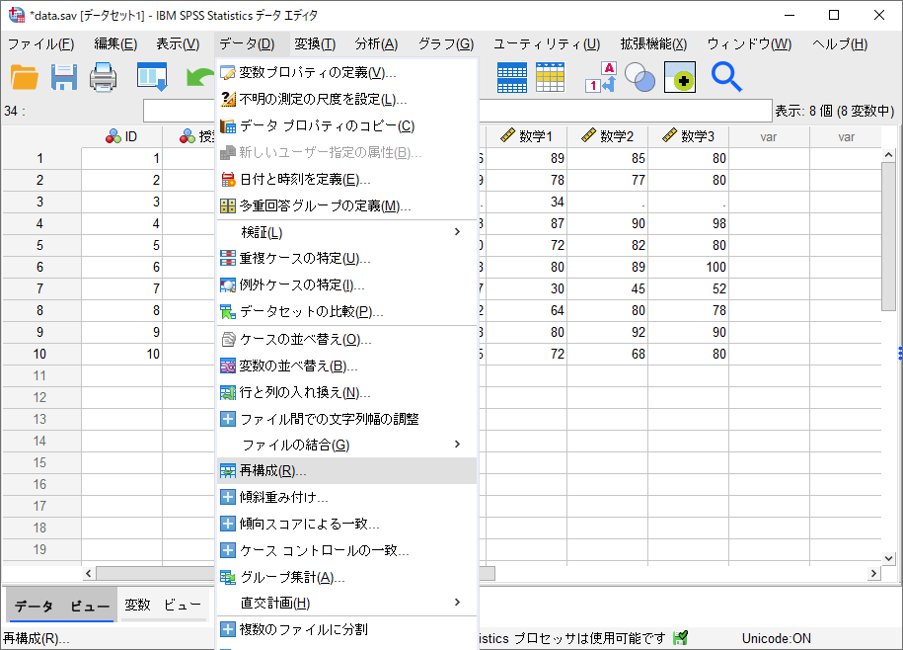Click row header number 5
The height and width of the screenshot is (650, 903).
click(x=40, y=245)
